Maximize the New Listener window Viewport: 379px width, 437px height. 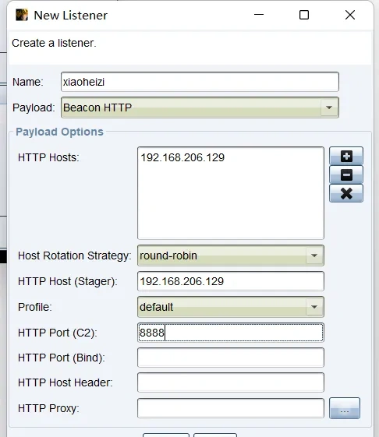[x=304, y=15]
